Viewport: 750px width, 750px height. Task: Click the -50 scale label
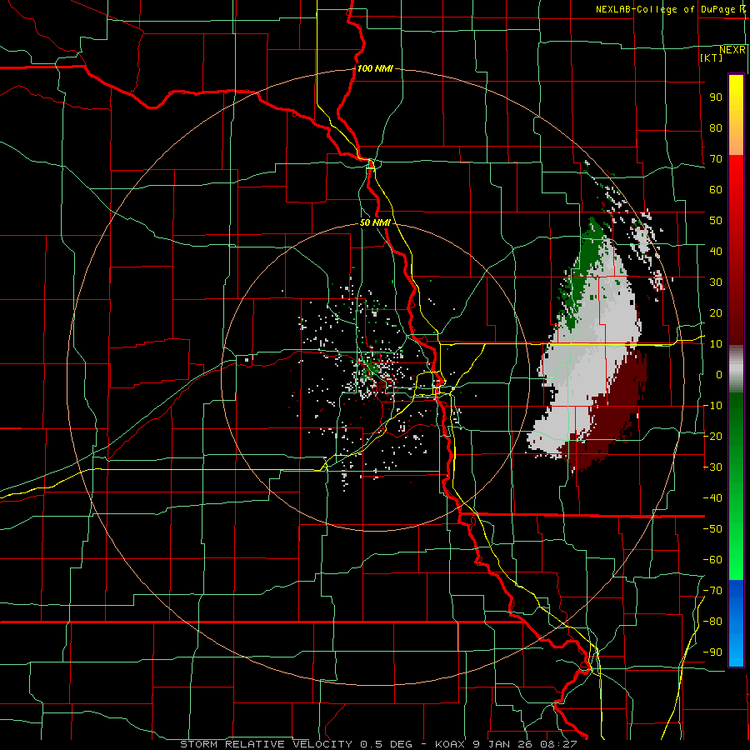coord(713,529)
